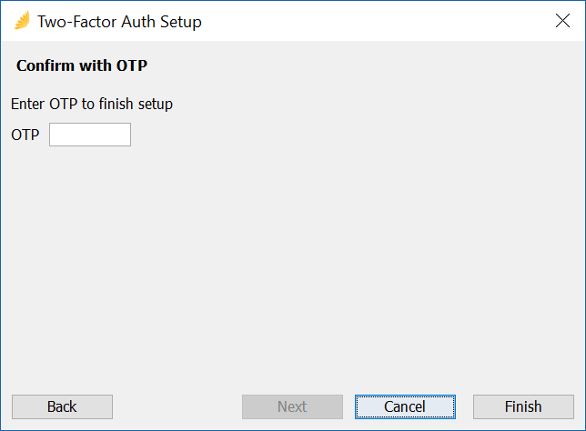Cancel the two-factor setup wizard

coord(405,406)
